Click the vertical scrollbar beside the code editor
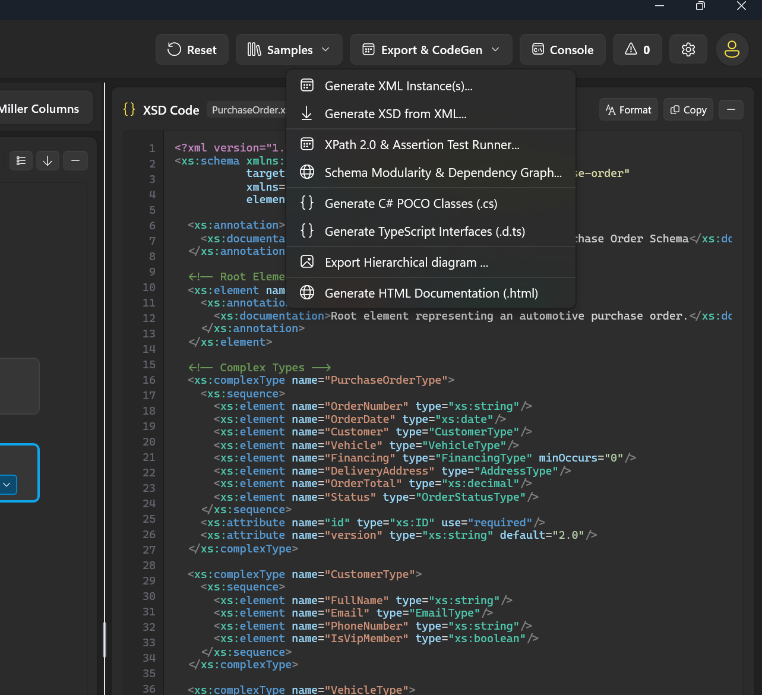Screen dimensions: 762x695 pyautogui.click(x=105, y=639)
